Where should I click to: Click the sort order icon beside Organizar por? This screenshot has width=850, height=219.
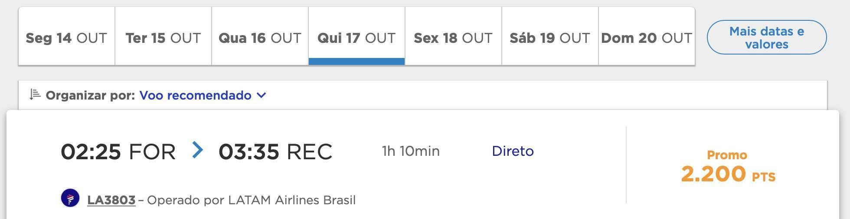(x=35, y=94)
